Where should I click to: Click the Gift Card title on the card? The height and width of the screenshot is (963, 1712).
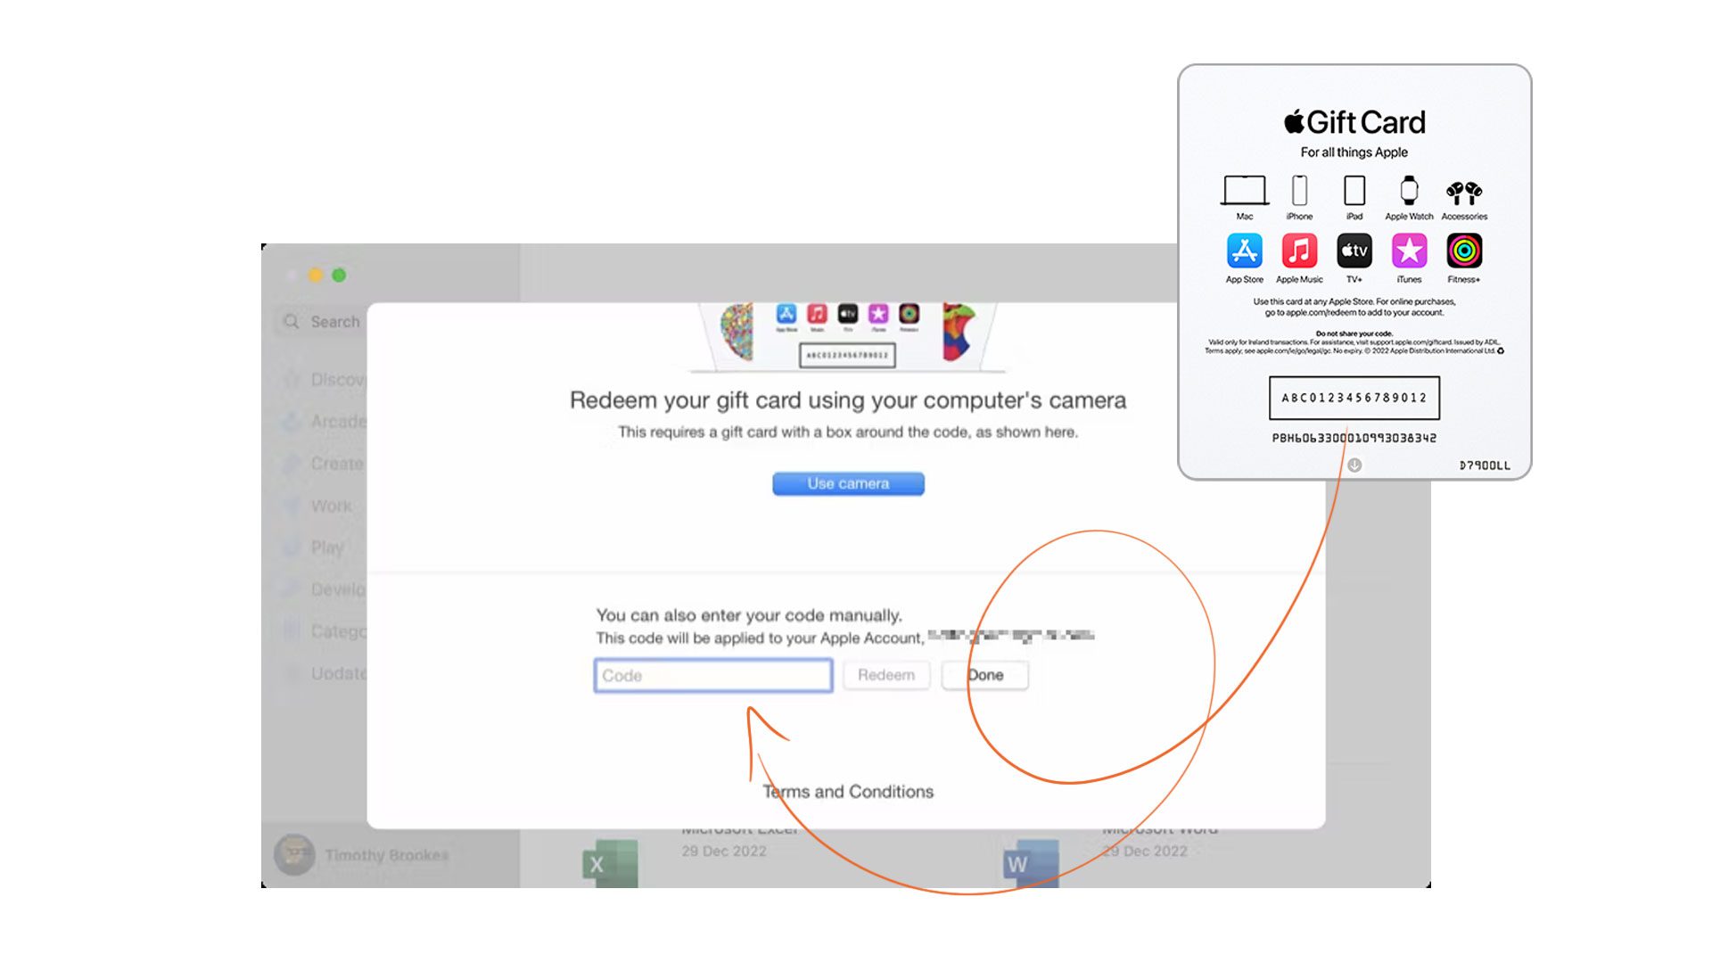[x=1354, y=122]
